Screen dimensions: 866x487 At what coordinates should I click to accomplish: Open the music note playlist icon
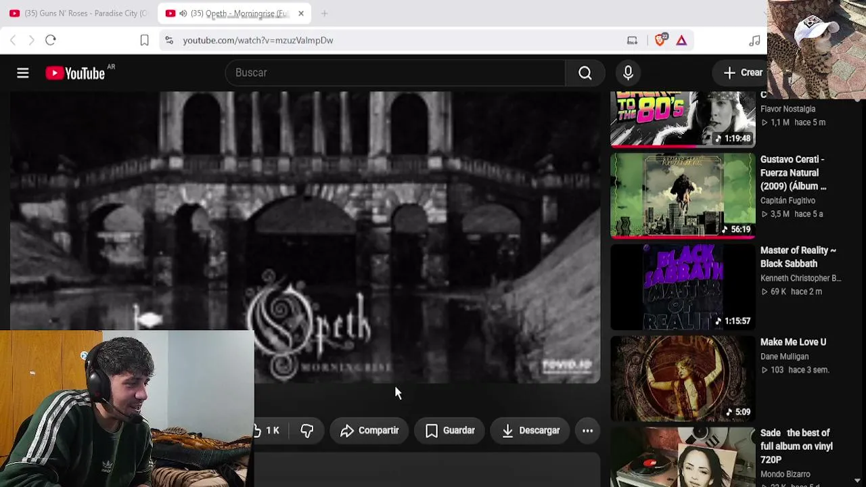tap(754, 41)
